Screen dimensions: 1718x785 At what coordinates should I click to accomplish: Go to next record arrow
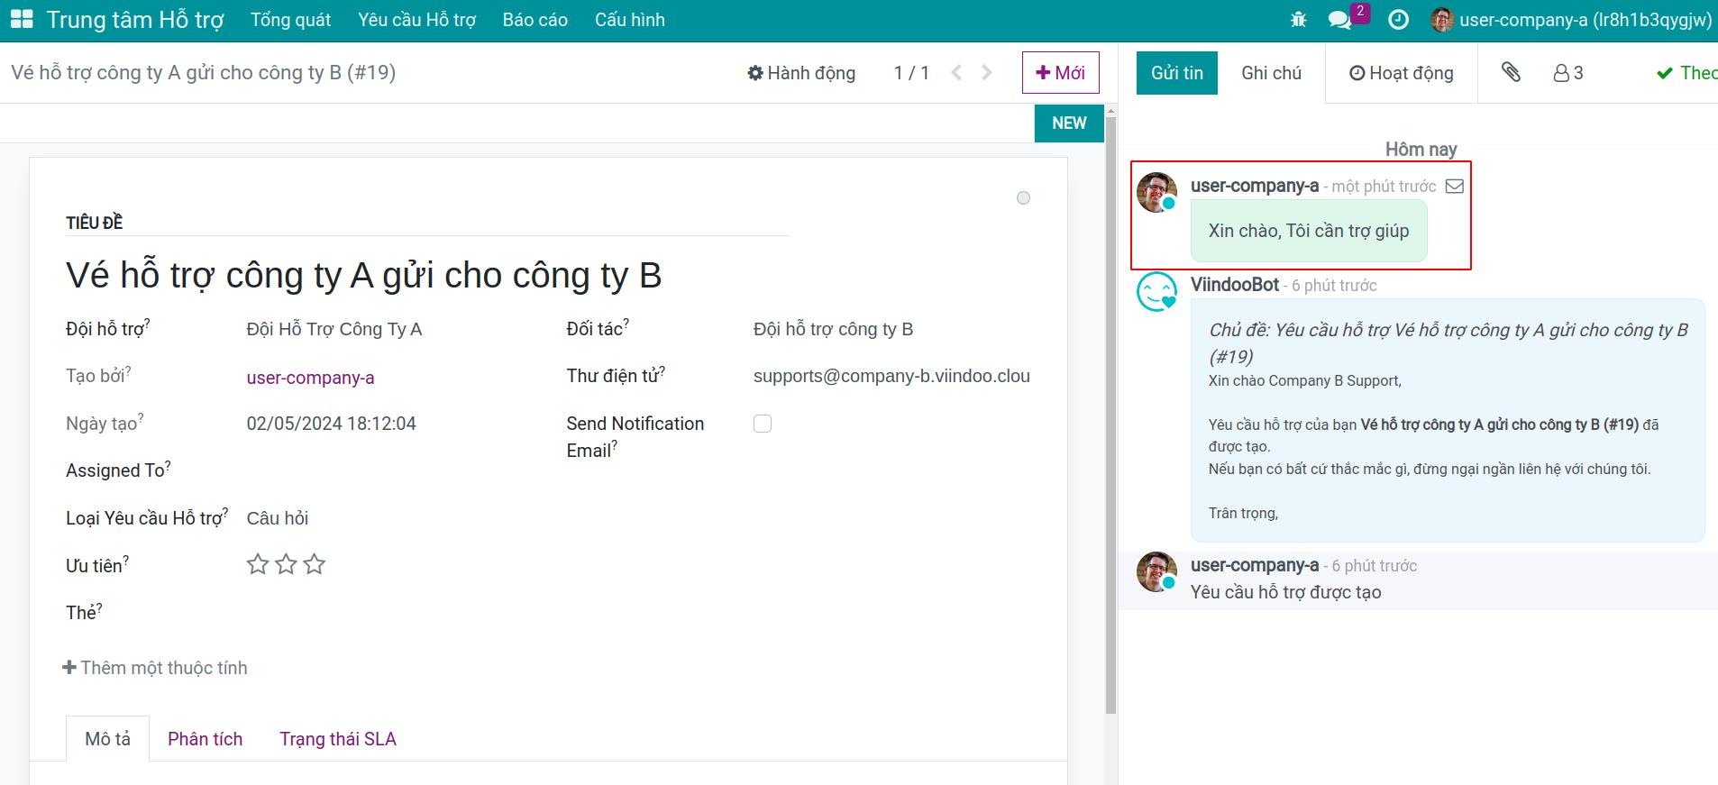(x=987, y=73)
